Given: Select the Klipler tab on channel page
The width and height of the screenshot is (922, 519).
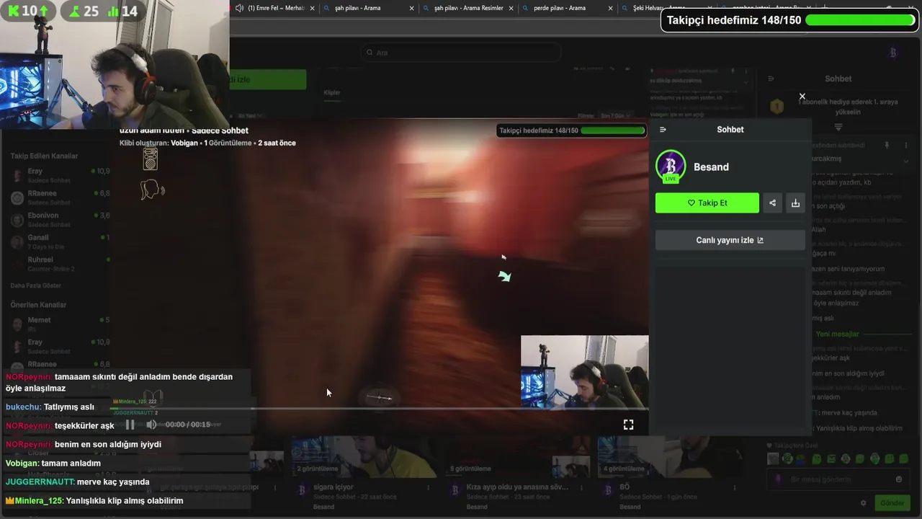Looking at the screenshot, I should coord(331,92).
